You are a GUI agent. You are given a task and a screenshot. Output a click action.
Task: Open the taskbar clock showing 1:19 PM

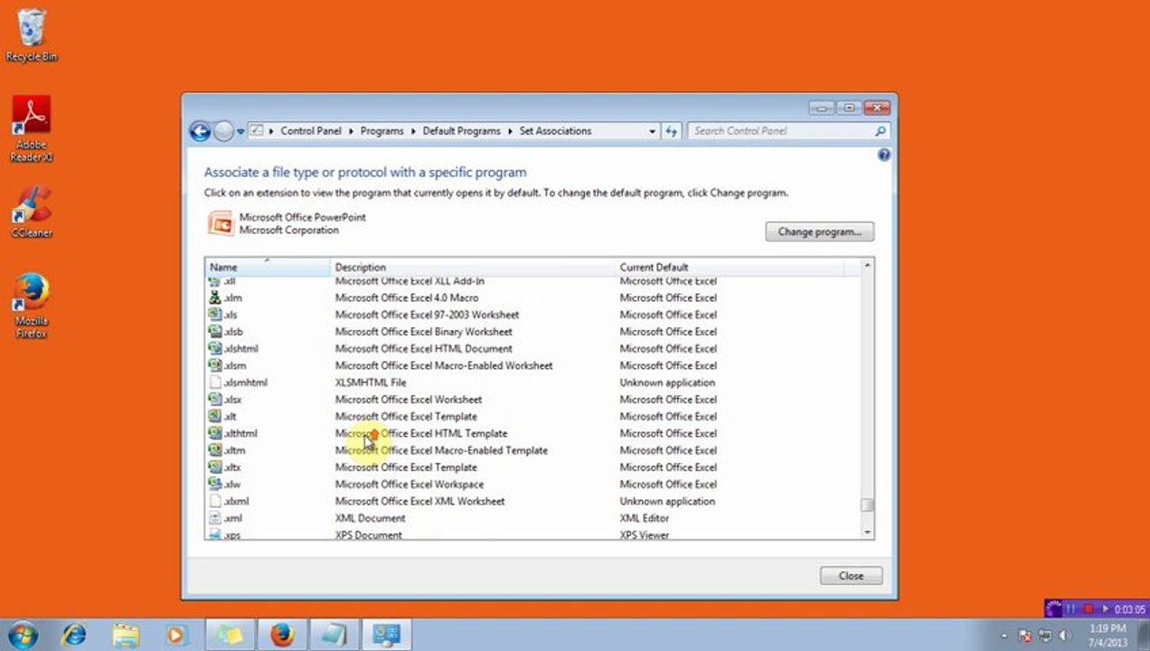[x=1108, y=635]
